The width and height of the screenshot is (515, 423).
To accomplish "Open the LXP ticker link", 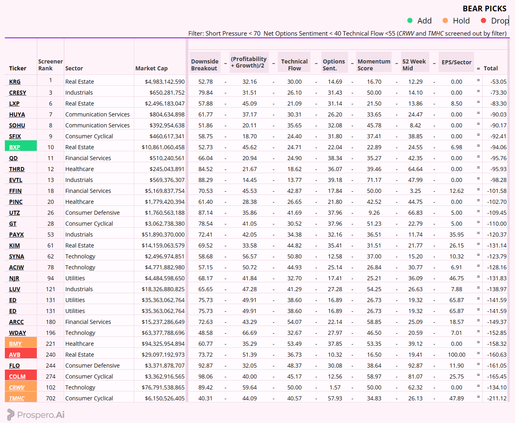I will 14,104.
